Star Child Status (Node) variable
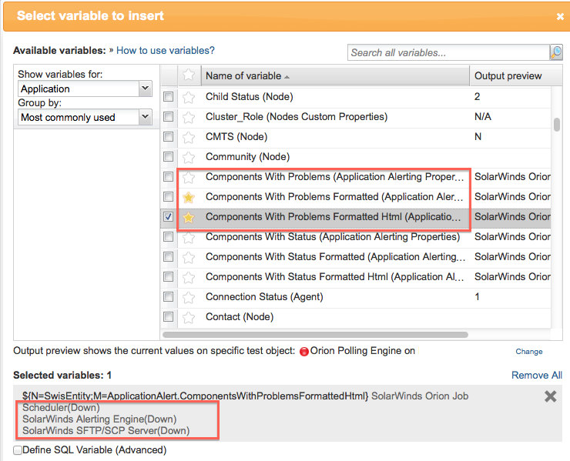The image size is (570, 461). click(x=189, y=98)
